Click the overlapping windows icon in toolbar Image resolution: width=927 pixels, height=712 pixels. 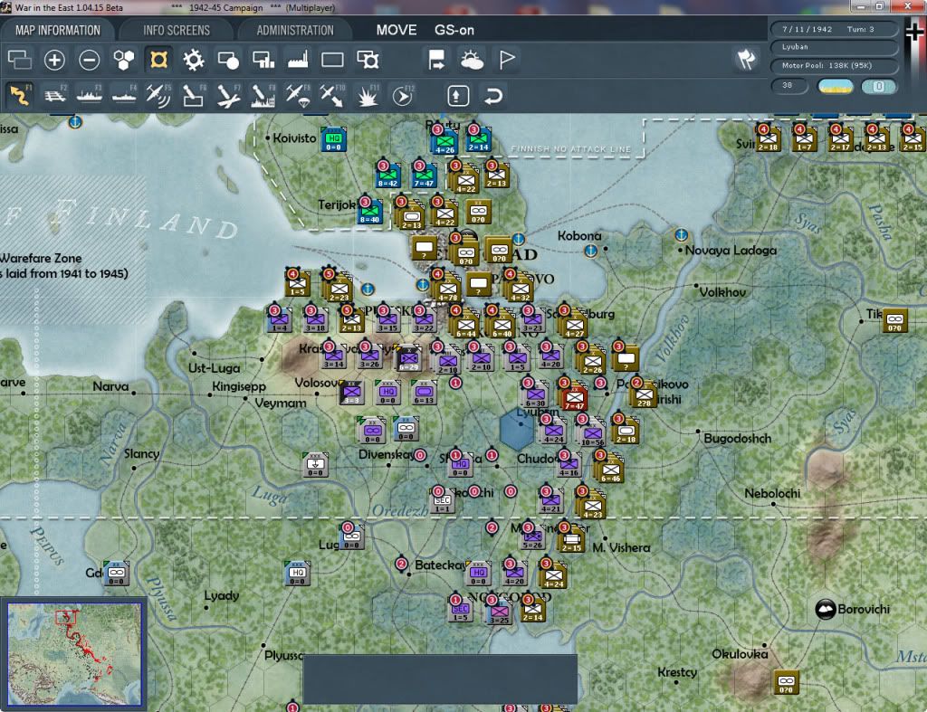(20, 60)
